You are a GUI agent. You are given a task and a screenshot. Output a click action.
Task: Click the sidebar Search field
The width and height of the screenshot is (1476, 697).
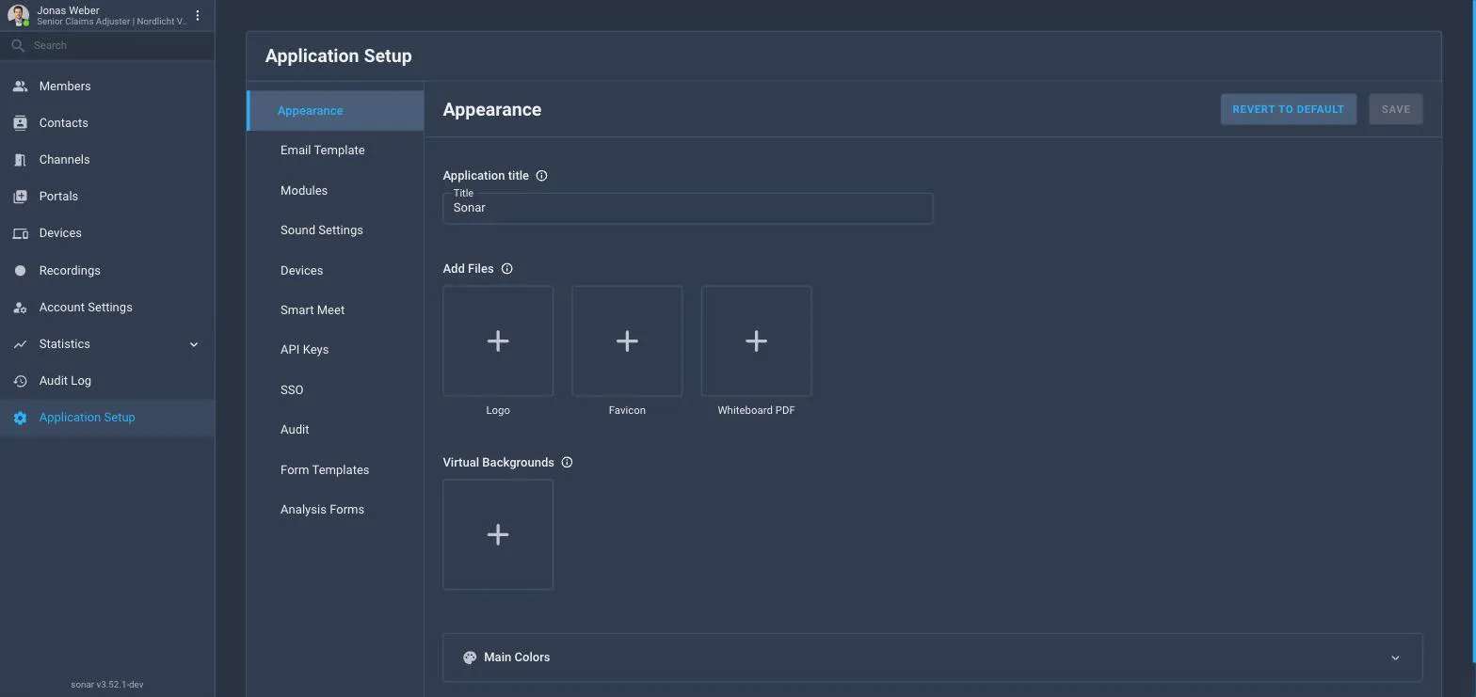pos(107,45)
